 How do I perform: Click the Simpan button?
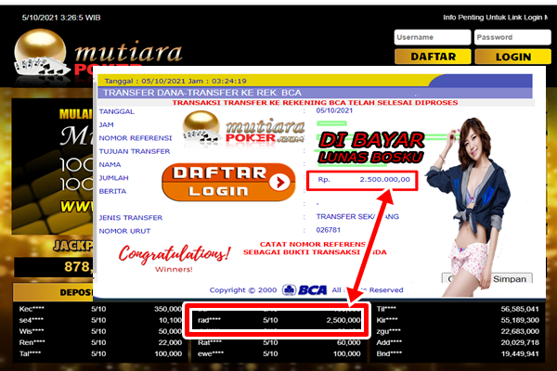pos(510,279)
